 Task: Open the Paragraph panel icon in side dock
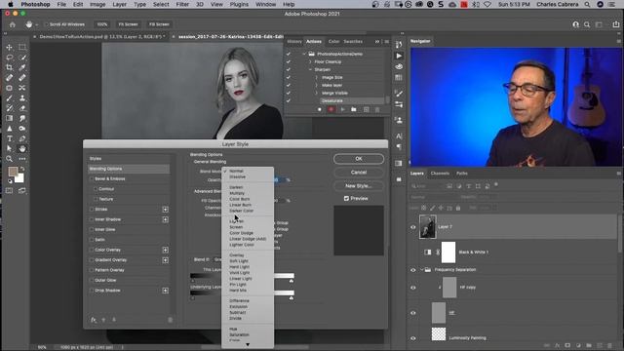pyautogui.click(x=399, y=147)
